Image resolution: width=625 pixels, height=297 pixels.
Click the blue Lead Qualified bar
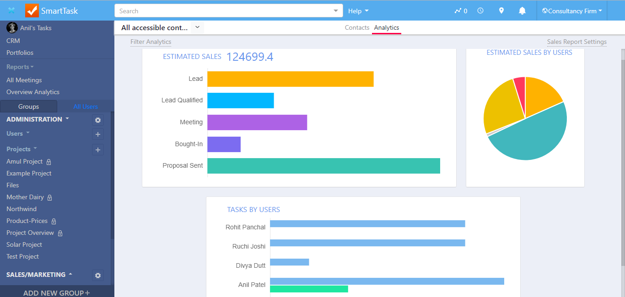pos(241,101)
